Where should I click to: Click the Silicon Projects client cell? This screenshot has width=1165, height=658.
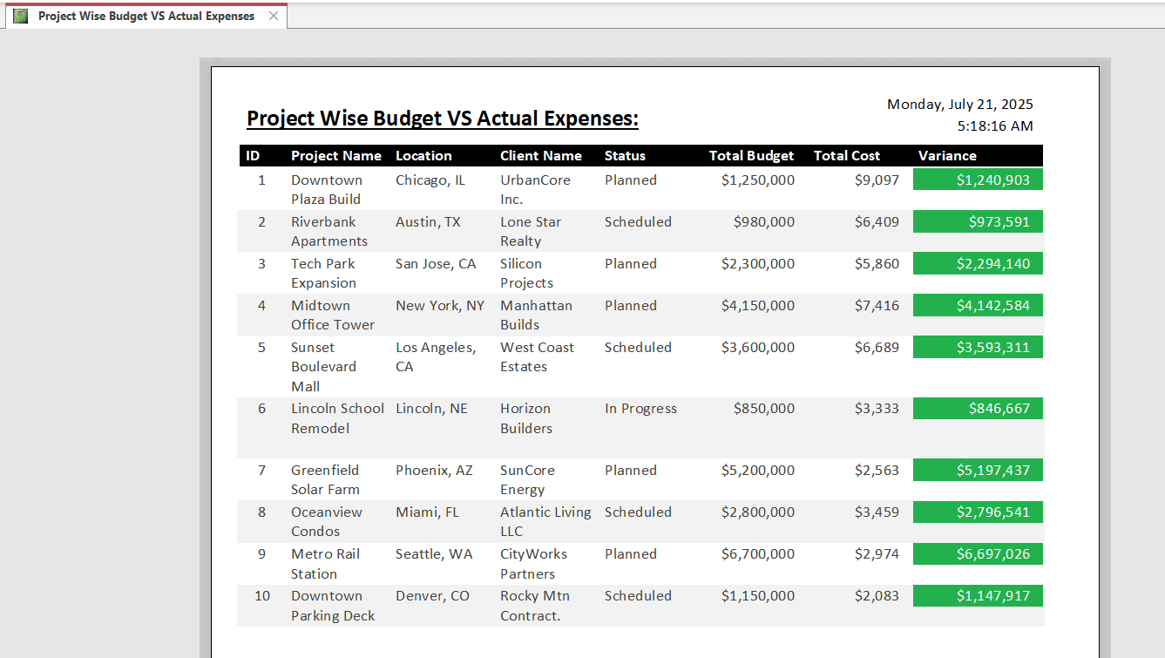tap(526, 273)
